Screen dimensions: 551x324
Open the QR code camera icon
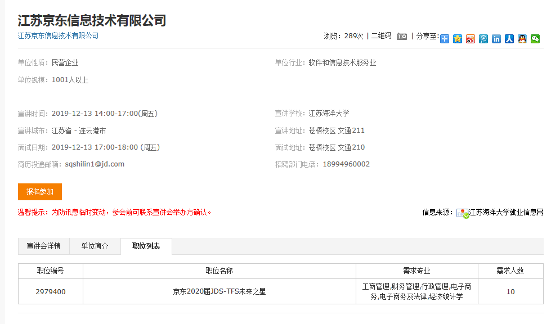(402, 36)
